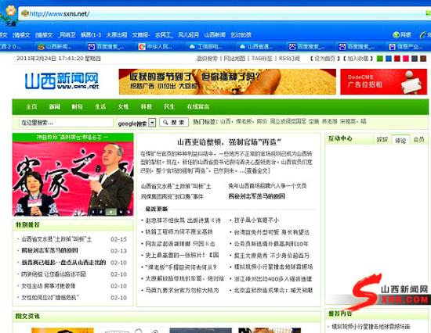Select slide 5 in the slideshow
431x333 pixels.
[x=129, y=212]
